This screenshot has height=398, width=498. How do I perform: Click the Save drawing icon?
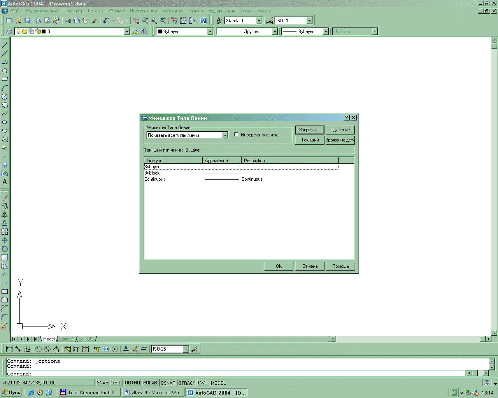pos(27,21)
